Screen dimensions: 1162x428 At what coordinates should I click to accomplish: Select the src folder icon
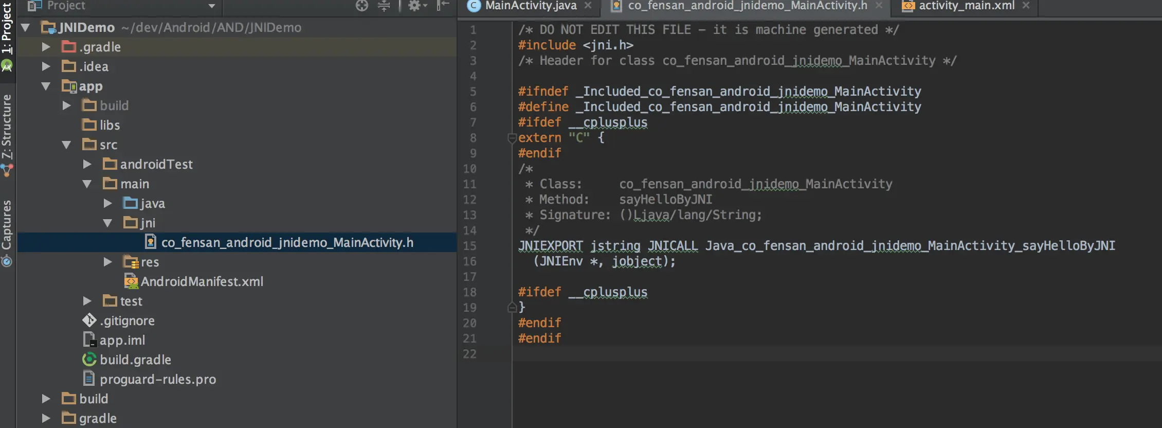click(x=89, y=145)
